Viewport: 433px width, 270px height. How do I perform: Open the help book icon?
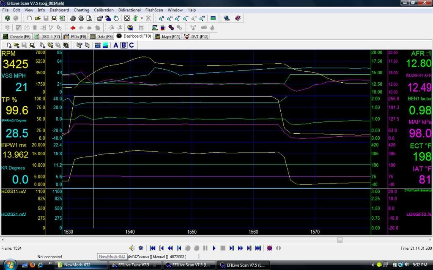[238, 18]
